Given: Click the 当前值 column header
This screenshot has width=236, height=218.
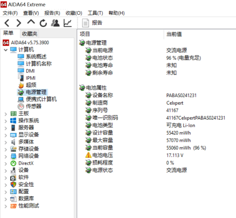Looking at the screenshot, I should (x=174, y=34).
